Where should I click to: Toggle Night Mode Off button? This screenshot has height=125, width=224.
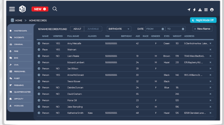pyautogui.click(x=203, y=20)
